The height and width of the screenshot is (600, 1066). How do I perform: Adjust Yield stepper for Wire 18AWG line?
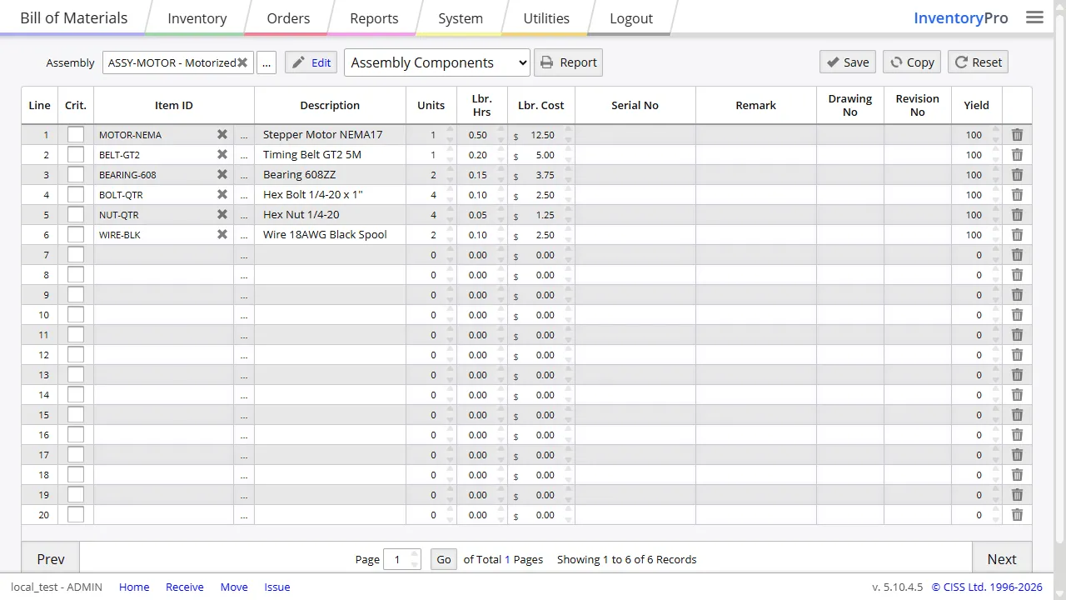[996, 235]
